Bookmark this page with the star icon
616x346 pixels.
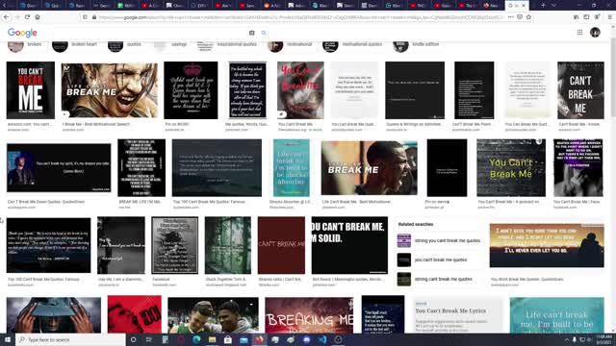[528, 17]
